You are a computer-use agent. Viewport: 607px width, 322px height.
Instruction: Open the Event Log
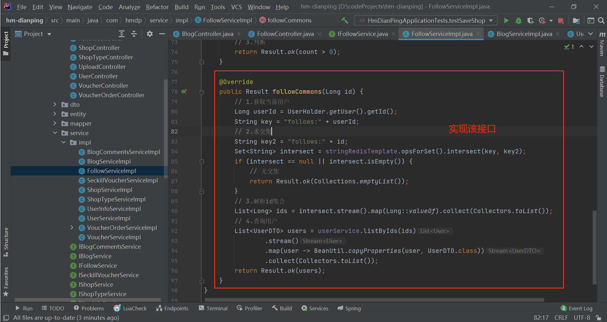click(x=576, y=308)
